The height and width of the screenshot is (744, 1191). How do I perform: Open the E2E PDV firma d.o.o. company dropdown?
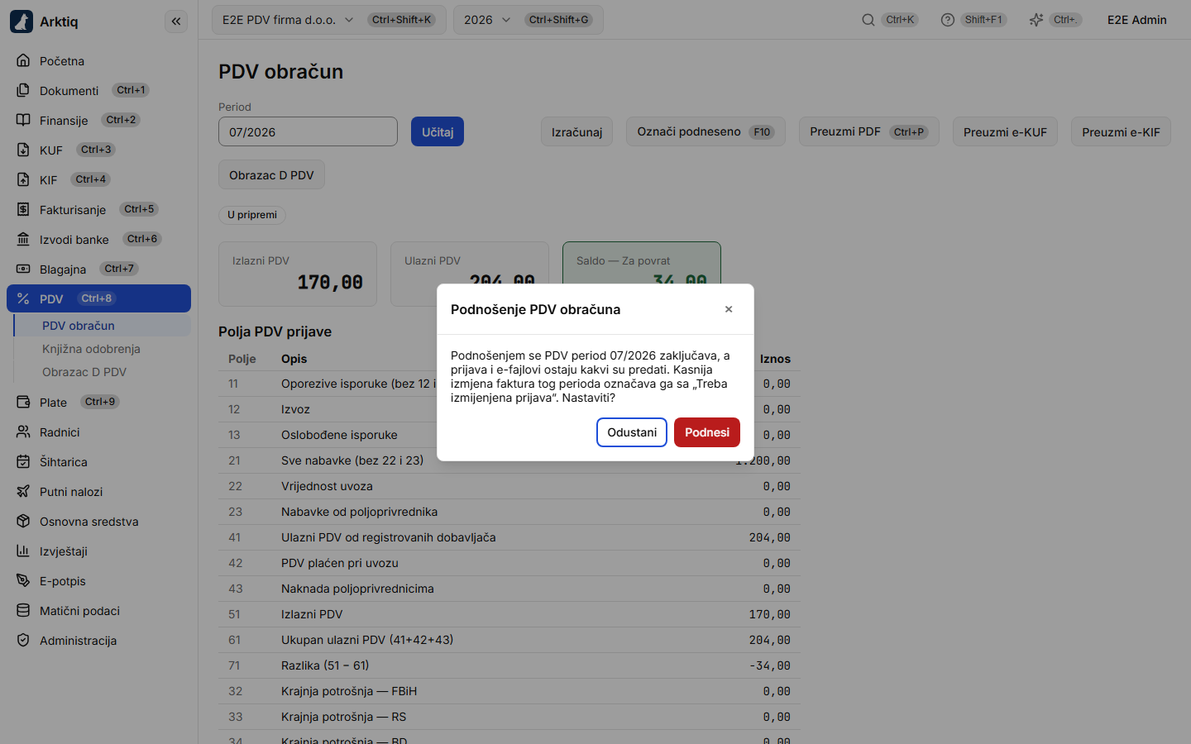point(329,20)
